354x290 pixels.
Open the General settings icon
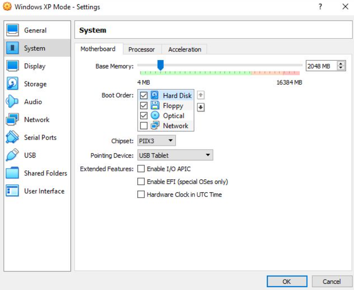[12, 30]
